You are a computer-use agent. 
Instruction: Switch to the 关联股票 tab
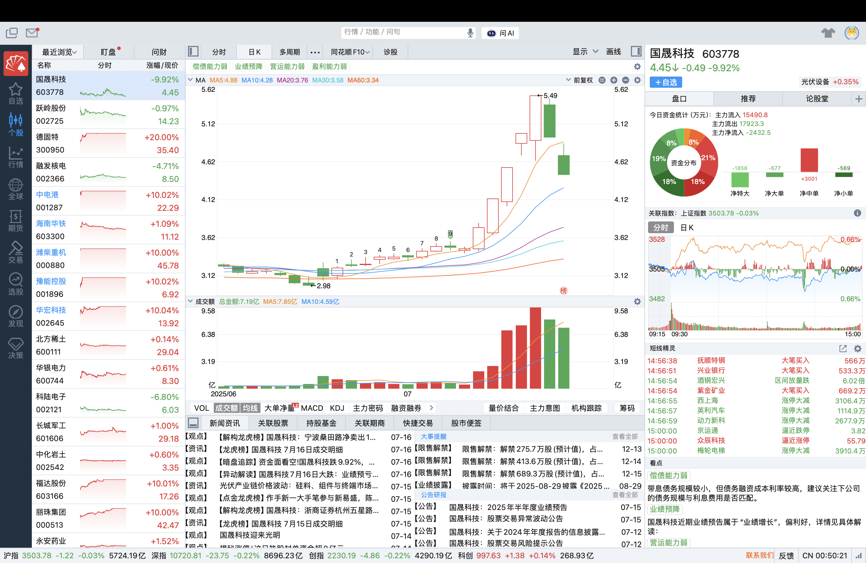pos(273,423)
